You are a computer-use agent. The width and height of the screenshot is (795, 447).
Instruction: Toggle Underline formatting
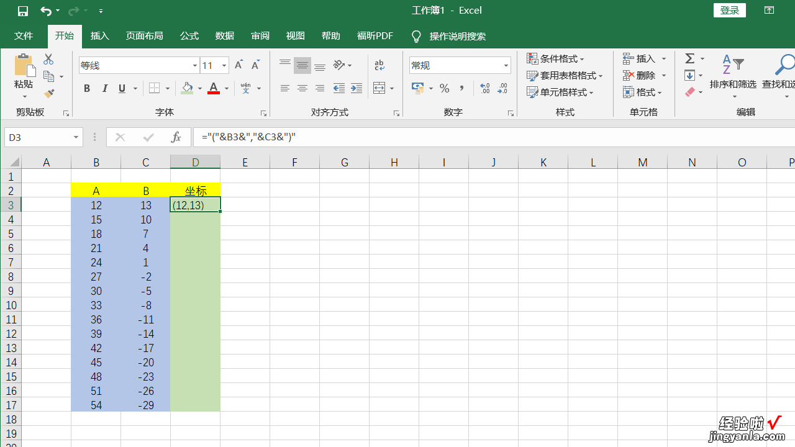pos(122,89)
